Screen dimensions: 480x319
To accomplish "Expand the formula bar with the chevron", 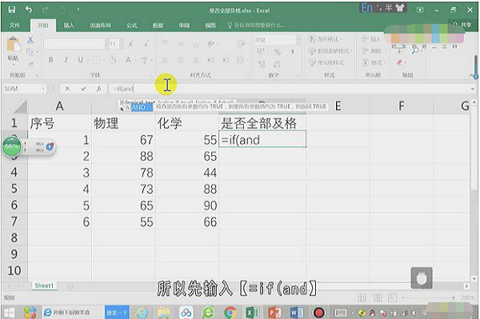I will tap(474, 89).
